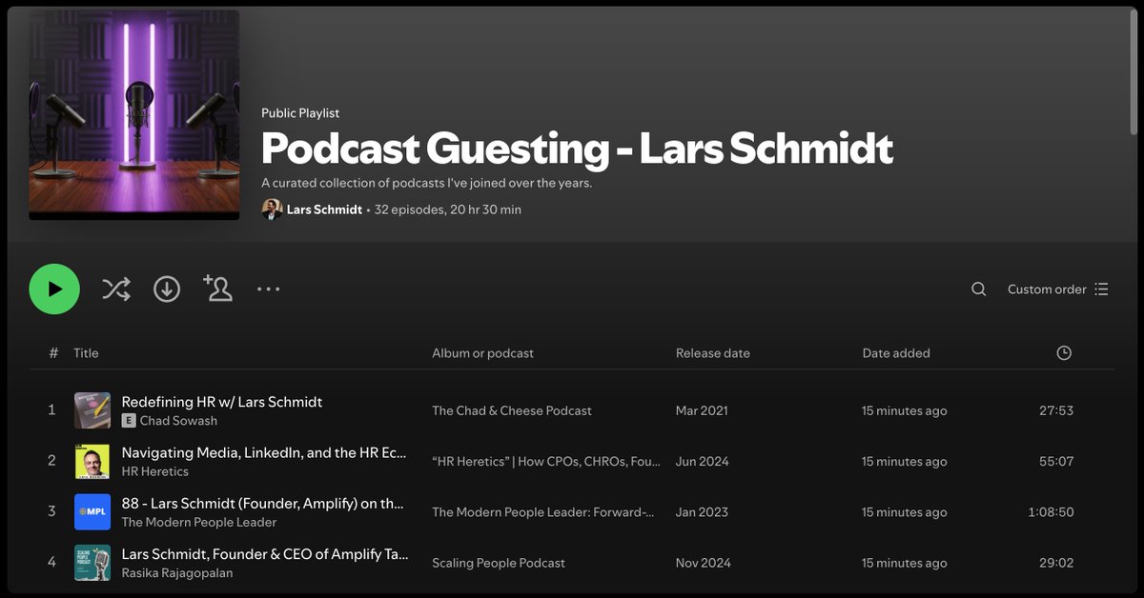Click track number 3
The width and height of the screenshot is (1144, 598).
tap(51, 511)
